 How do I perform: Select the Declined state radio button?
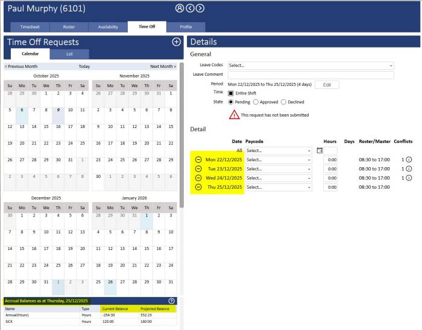(283, 102)
